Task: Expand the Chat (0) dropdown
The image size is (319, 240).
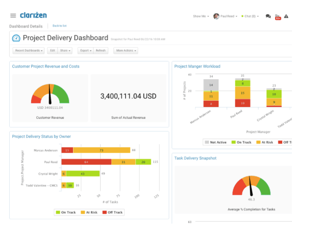Action: [250, 16]
